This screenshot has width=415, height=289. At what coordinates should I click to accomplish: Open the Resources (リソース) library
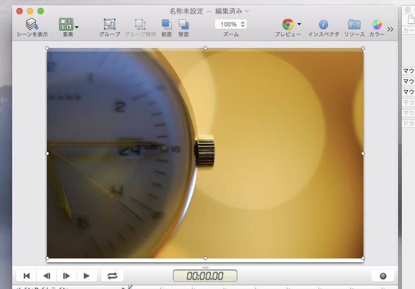[x=354, y=24]
